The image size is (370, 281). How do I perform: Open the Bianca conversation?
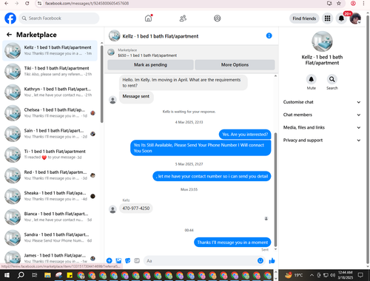[x=50, y=217]
